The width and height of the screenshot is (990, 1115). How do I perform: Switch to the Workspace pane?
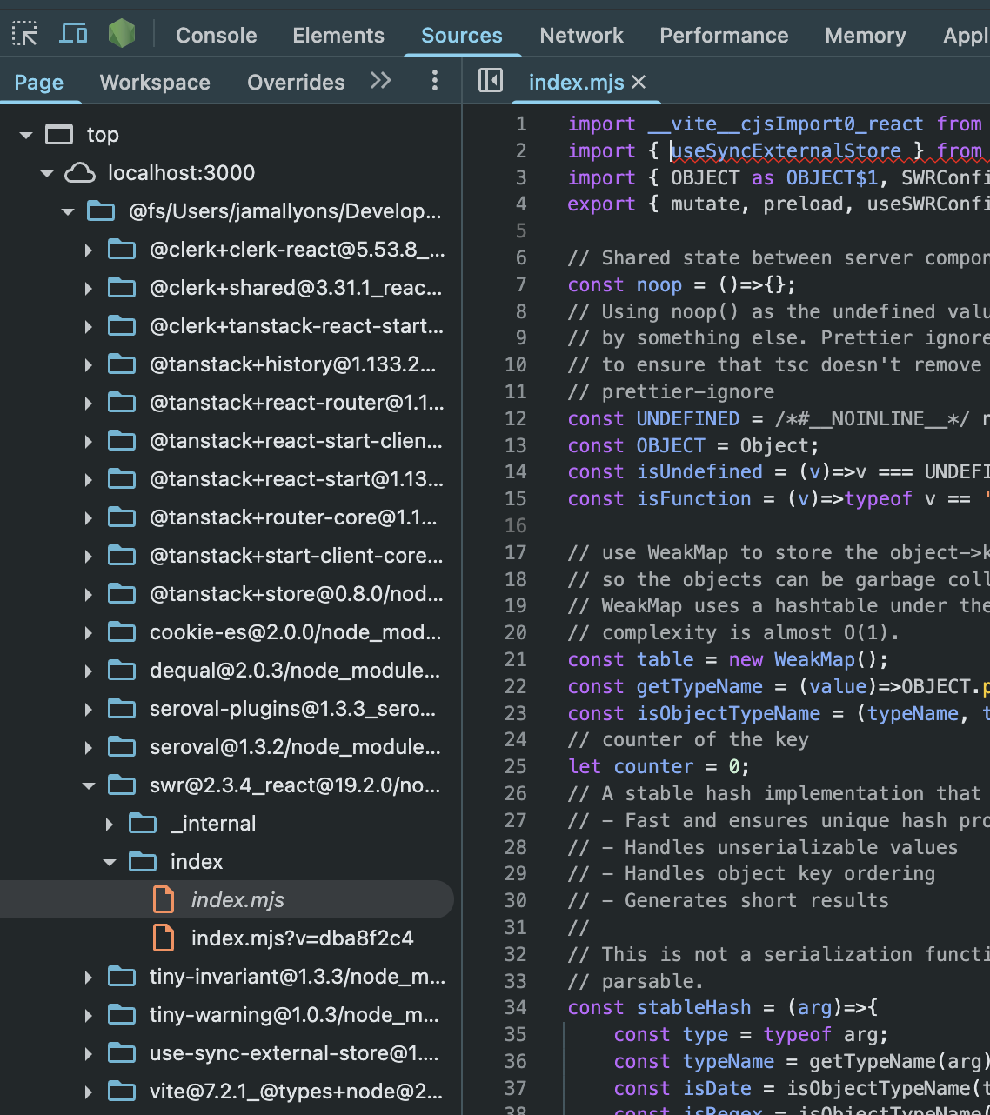[x=155, y=83]
